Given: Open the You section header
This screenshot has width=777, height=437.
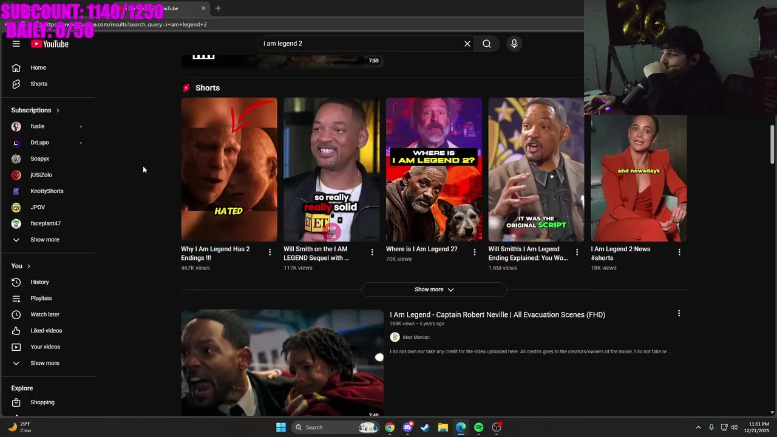Looking at the screenshot, I should point(21,266).
